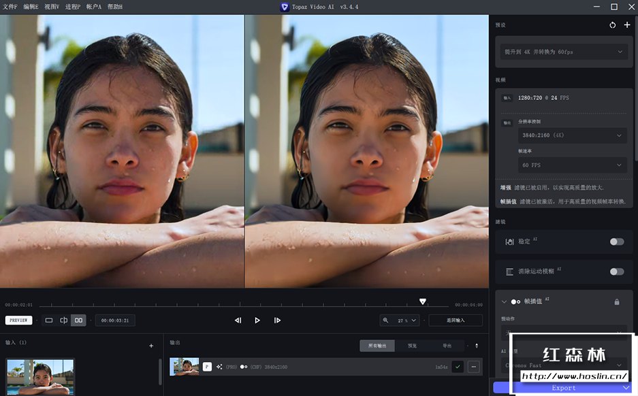Click the P preview badge icon
Screen dimensions: 638x396
[x=207, y=367]
